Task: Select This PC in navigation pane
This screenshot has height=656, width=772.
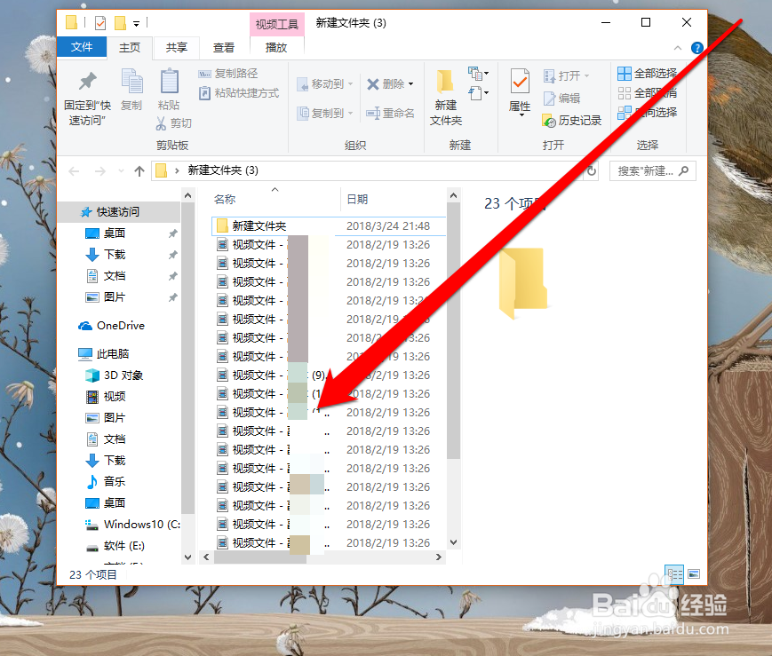Action: 104,354
